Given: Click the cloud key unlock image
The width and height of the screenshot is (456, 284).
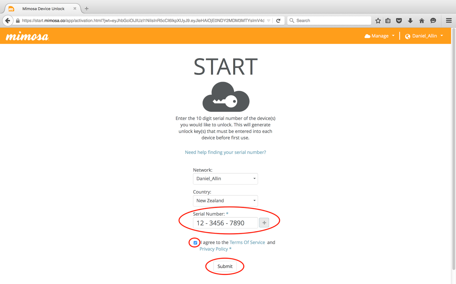Looking at the screenshot, I should coord(226,97).
